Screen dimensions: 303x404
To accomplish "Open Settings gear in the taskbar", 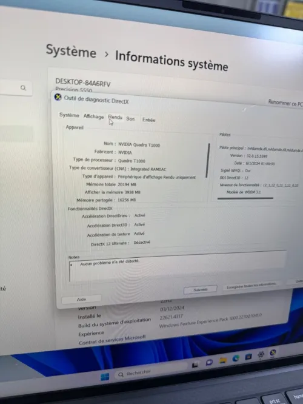I will 261,354.
